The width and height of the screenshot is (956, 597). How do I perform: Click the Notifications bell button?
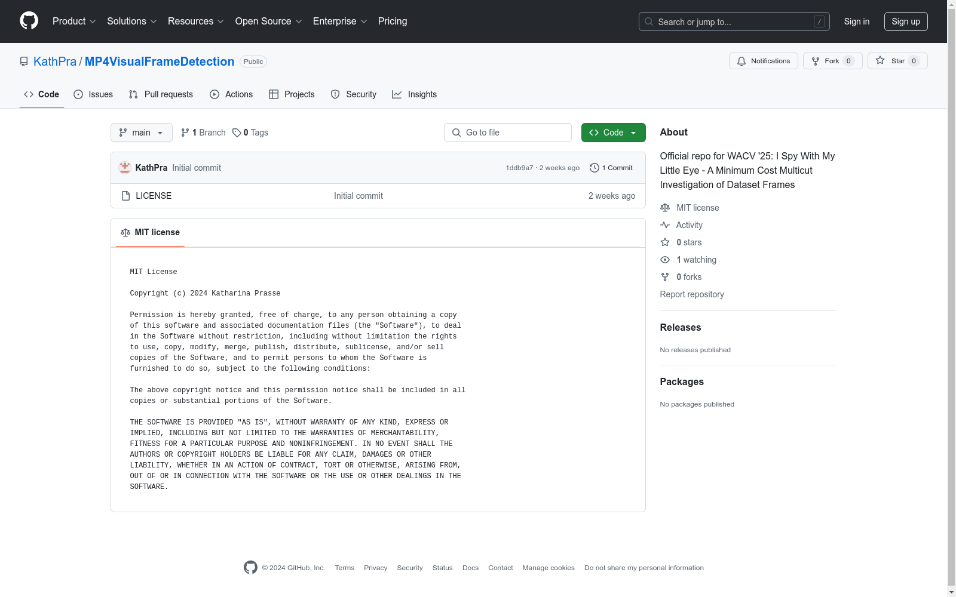click(763, 61)
